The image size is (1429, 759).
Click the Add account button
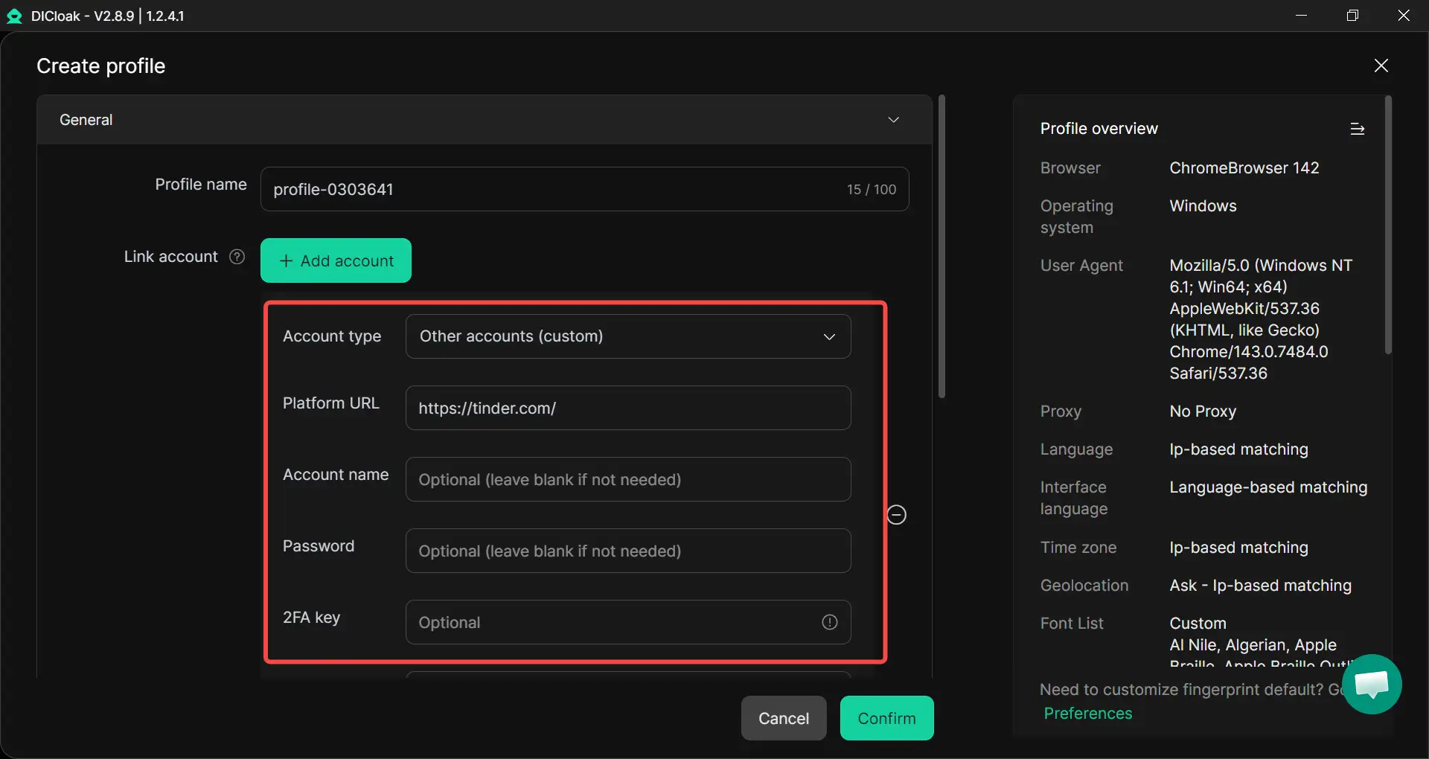pos(336,260)
